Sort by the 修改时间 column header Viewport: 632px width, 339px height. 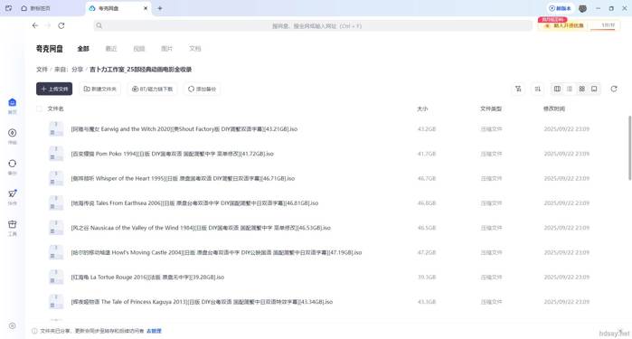[554, 108]
